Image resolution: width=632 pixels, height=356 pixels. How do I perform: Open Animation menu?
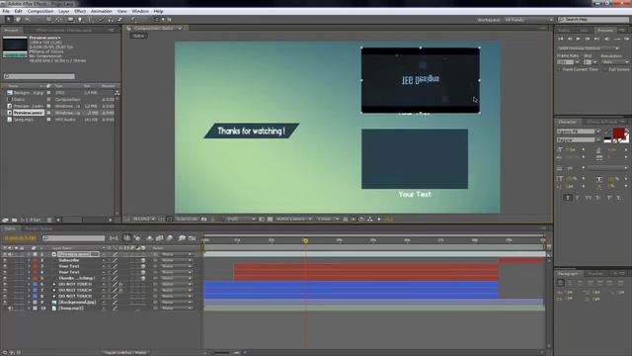point(102,11)
